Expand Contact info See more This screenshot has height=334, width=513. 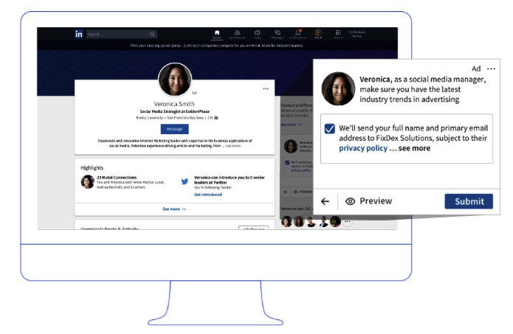tap(291, 125)
